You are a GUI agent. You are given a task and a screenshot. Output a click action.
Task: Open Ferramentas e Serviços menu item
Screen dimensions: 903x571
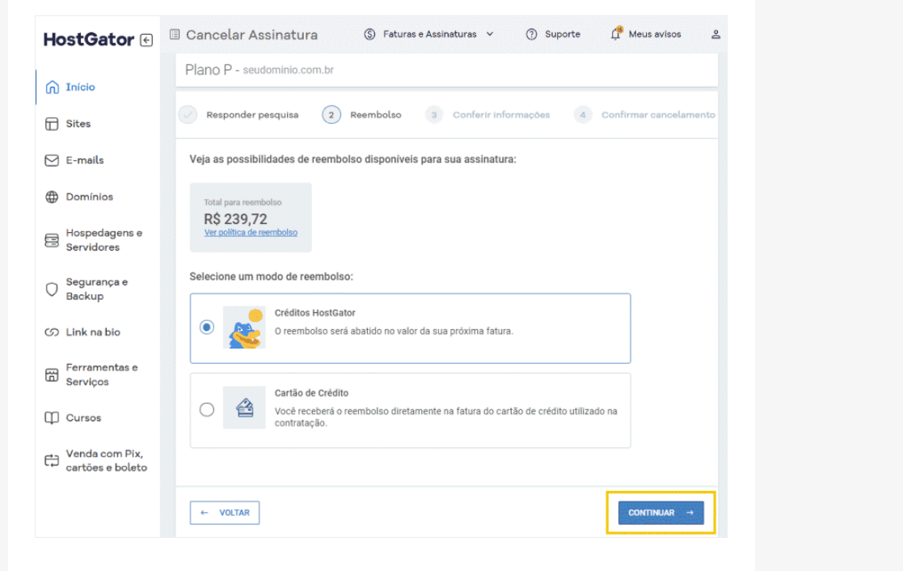coord(102,375)
